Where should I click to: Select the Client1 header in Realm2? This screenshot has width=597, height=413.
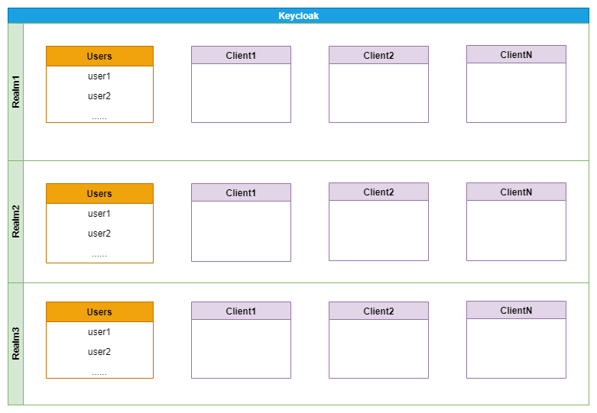pyautogui.click(x=241, y=192)
